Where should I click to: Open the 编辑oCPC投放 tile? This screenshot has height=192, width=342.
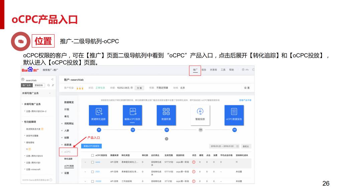132,112
